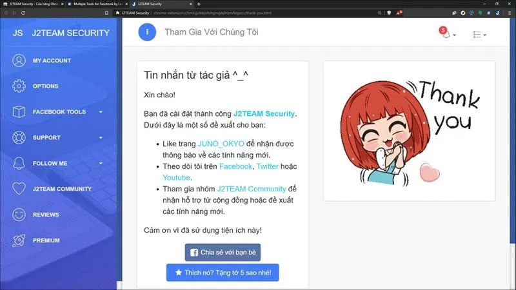The height and width of the screenshot is (290, 516).
Task: Open the JUNO_OKYO page link
Action: (221, 144)
